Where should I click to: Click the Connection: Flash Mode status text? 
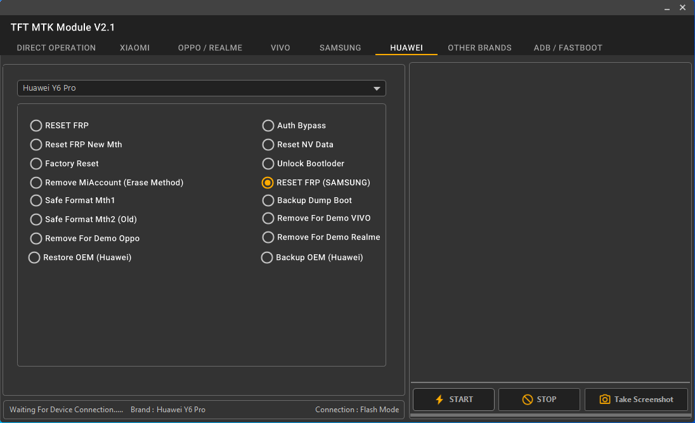(x=357, y=410)
